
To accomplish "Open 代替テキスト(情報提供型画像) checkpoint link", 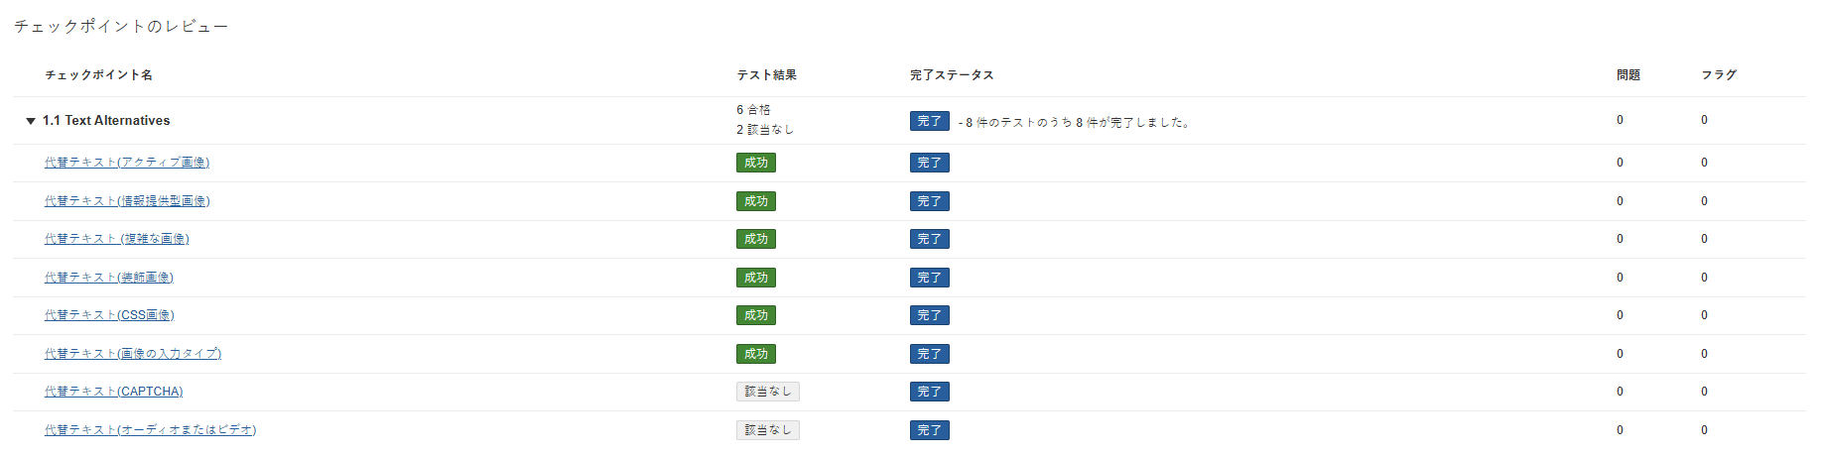I will [x=127, y=201].
